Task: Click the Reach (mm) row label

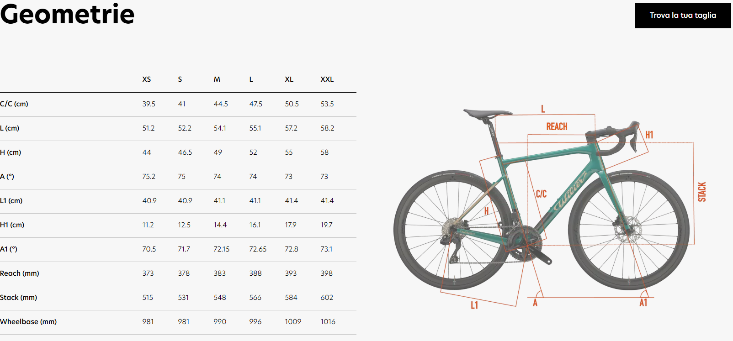Action: pyautogui.click(x=20, y=273)
